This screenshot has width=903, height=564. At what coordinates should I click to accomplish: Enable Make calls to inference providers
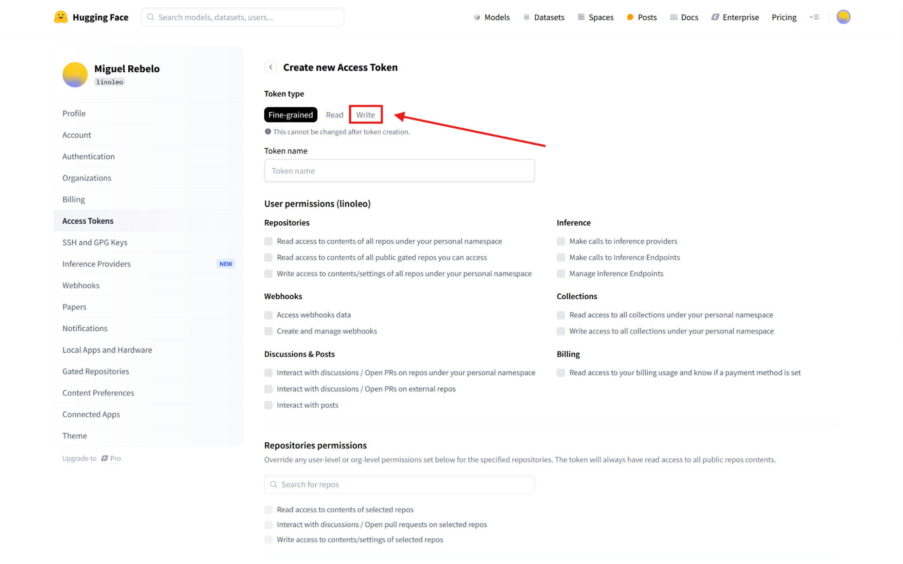pos(561,241)
